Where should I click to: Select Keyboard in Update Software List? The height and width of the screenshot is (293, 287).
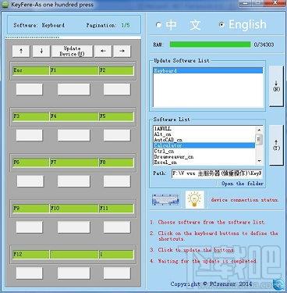(208, 70)
